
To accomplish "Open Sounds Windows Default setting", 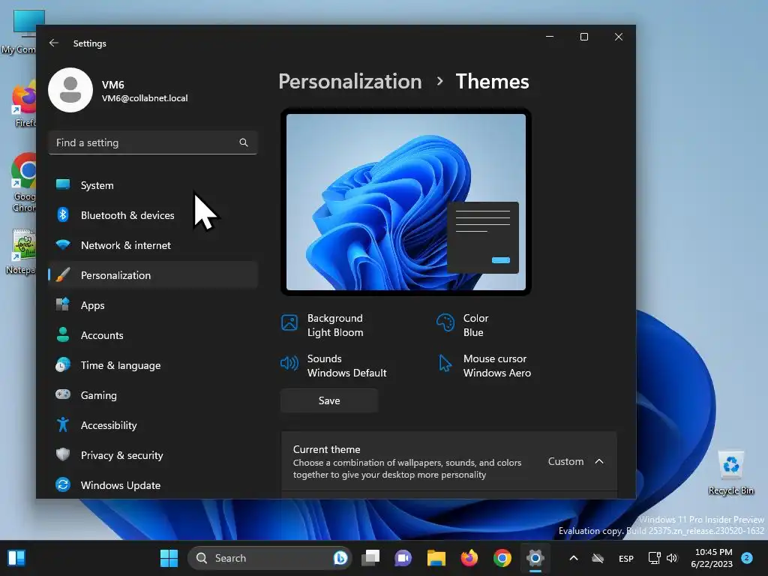I will (334, 366).
